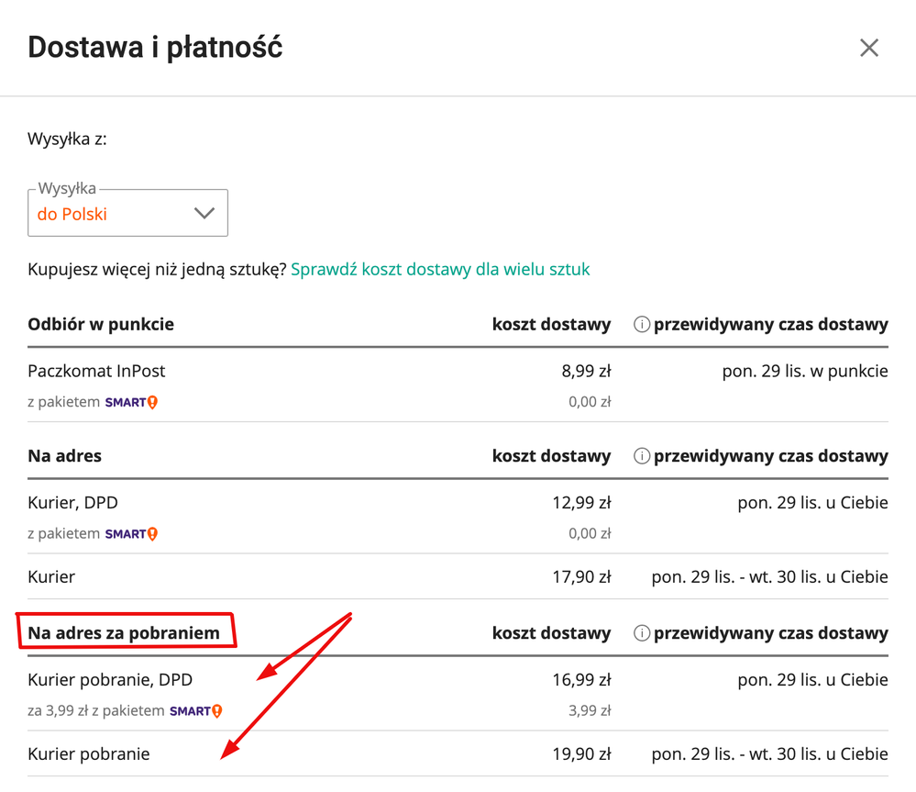The image size is (916, 792).
Task: Click info icon in Odbiór w punkcie header
Action: (x=642, y=324)
